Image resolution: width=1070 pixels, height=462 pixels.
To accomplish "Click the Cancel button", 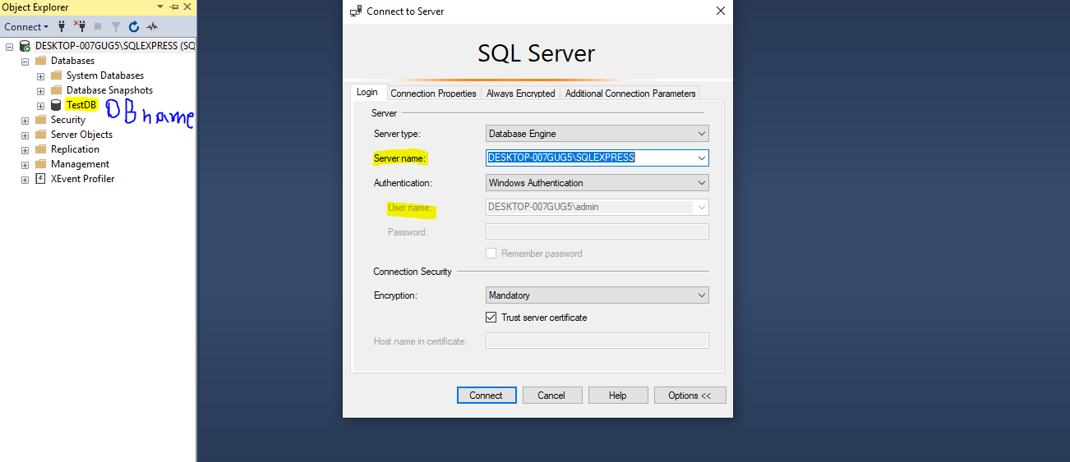I will (551, 396).
